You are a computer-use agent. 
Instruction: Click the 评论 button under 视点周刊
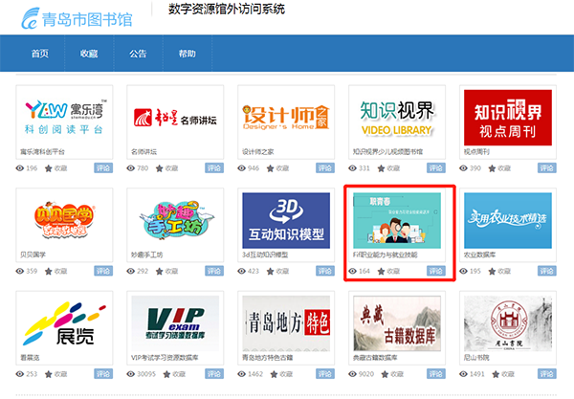pos(547,168)
